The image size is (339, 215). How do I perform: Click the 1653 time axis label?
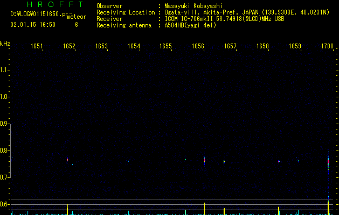click(x=101, y=46)
